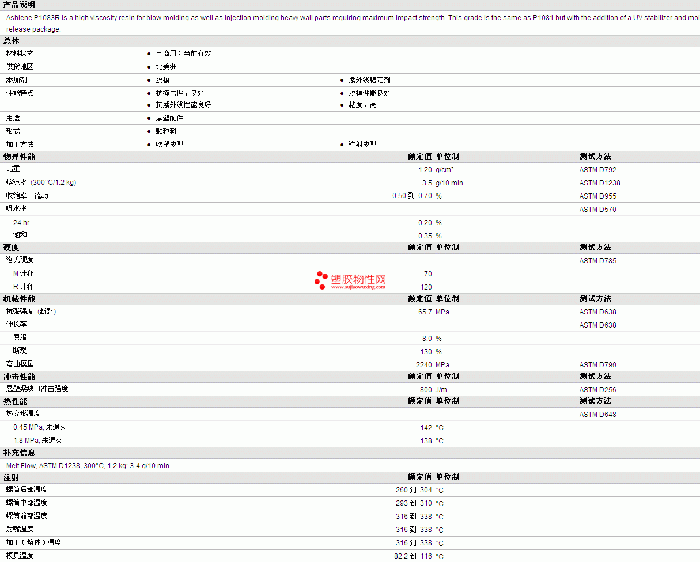Image resolution: width=700 pixels, height=562 pixels.
Task: Click the 硬度 section header
Action: point(11,248)
